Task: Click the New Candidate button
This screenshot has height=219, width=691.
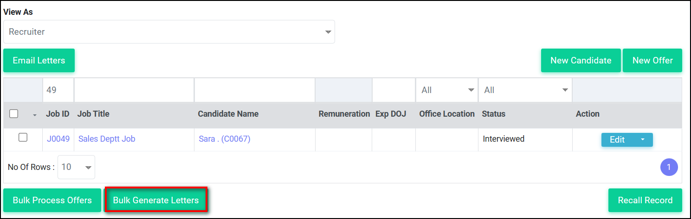Action: 581,61
